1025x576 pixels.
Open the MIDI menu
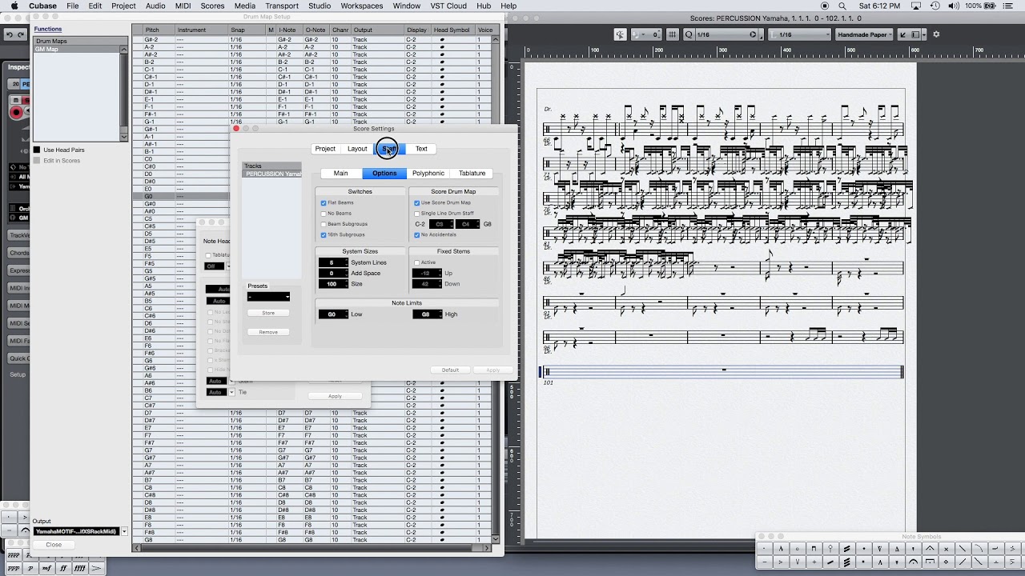183,6
